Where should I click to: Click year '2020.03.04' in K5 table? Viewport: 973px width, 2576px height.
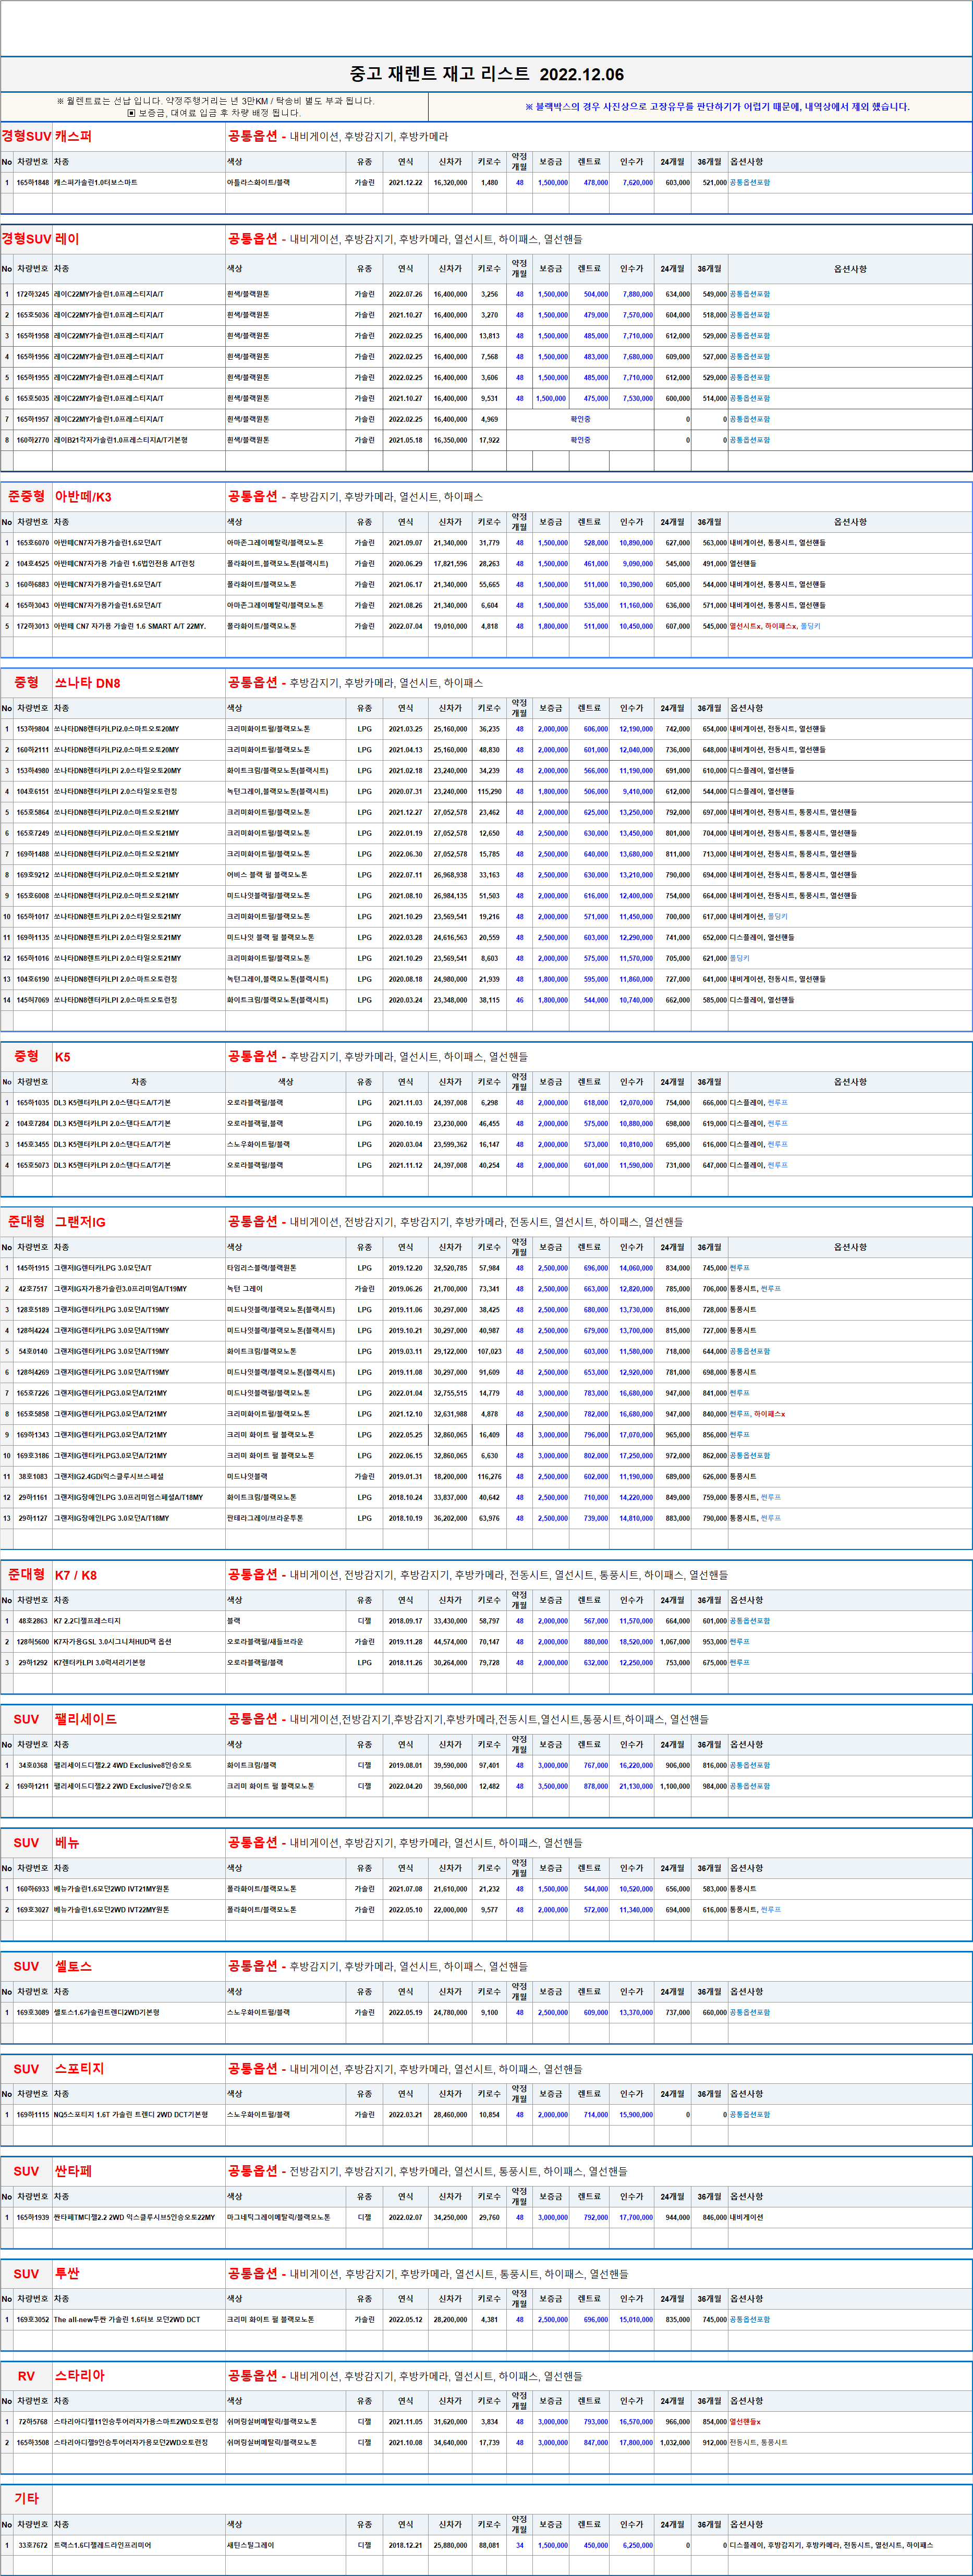pos(406,1144)
